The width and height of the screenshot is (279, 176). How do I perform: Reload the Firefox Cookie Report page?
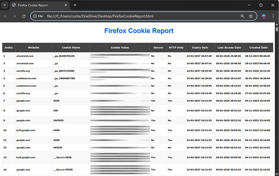pos(24,16)
